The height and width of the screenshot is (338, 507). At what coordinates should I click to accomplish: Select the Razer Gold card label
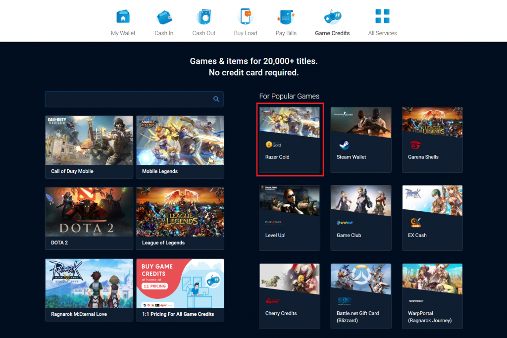coord(277,157)
